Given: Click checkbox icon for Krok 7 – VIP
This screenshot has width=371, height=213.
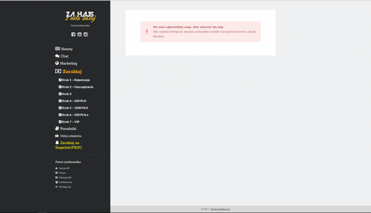Looking at the screenshot, I should click(60, 122).
